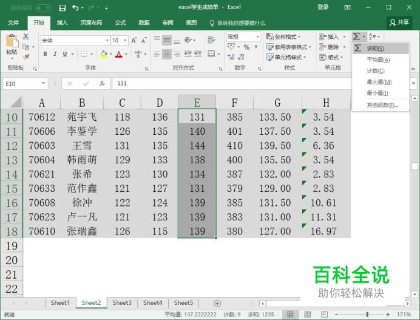
Task: Open Format cells dropdown
Action: coord(331,57)
